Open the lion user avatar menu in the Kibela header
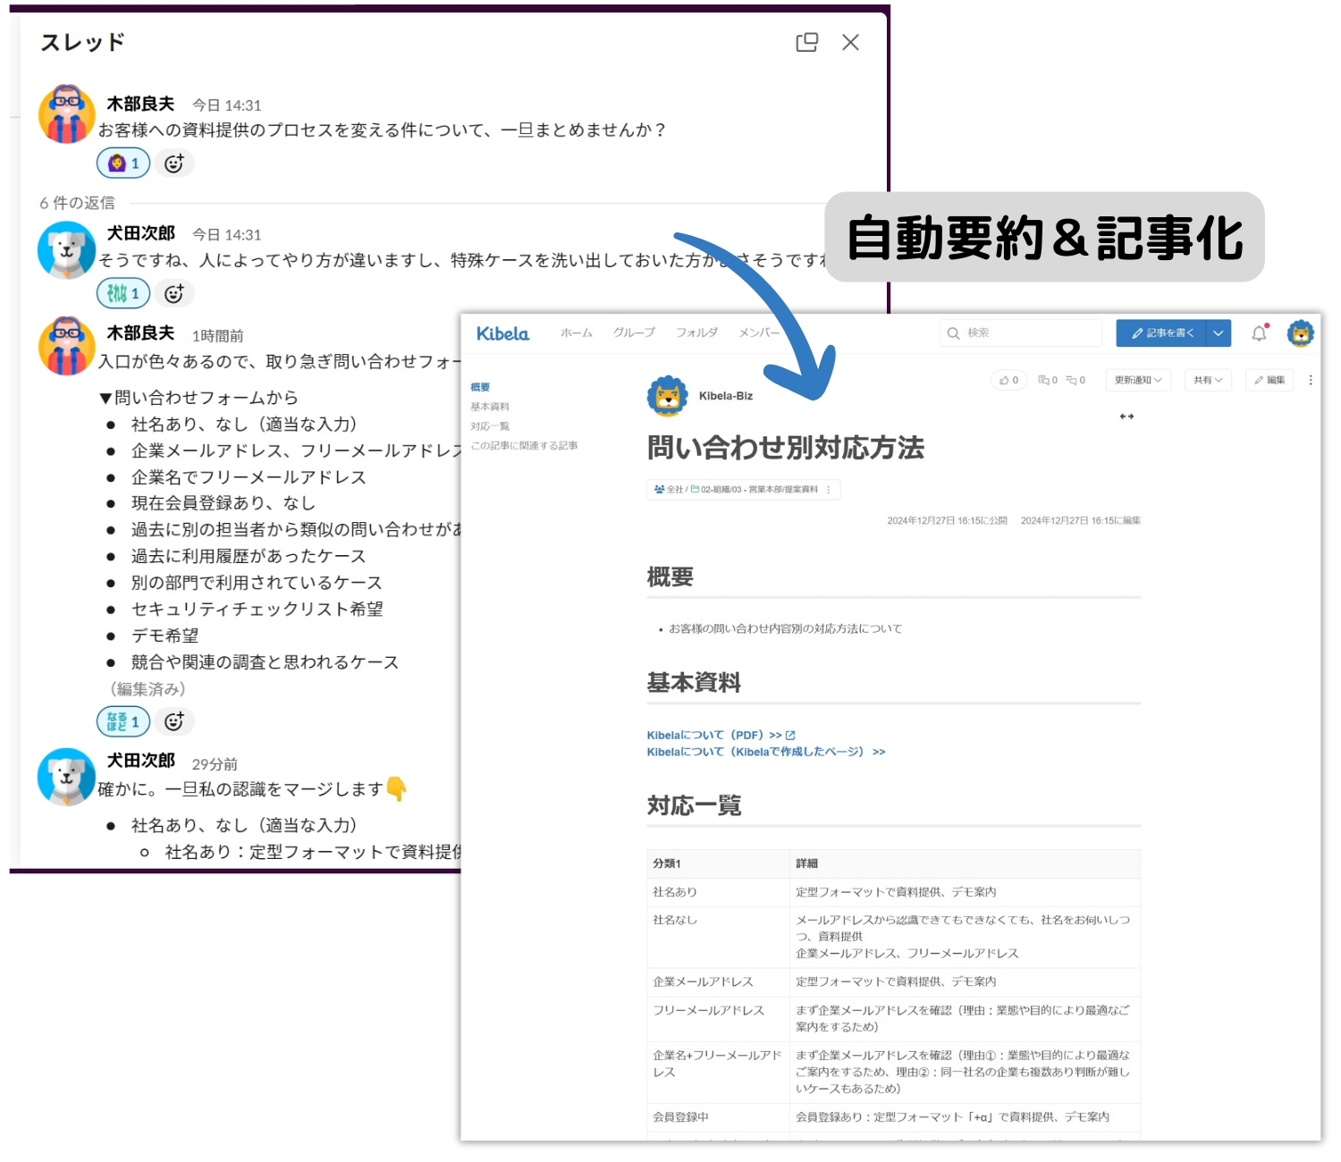The width and height of the screenshot is (1341, 1162). (x=1301, y=333)
